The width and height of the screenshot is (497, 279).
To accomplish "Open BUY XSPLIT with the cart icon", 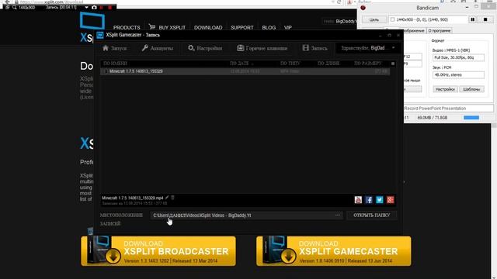I will [x=167, y=27].
